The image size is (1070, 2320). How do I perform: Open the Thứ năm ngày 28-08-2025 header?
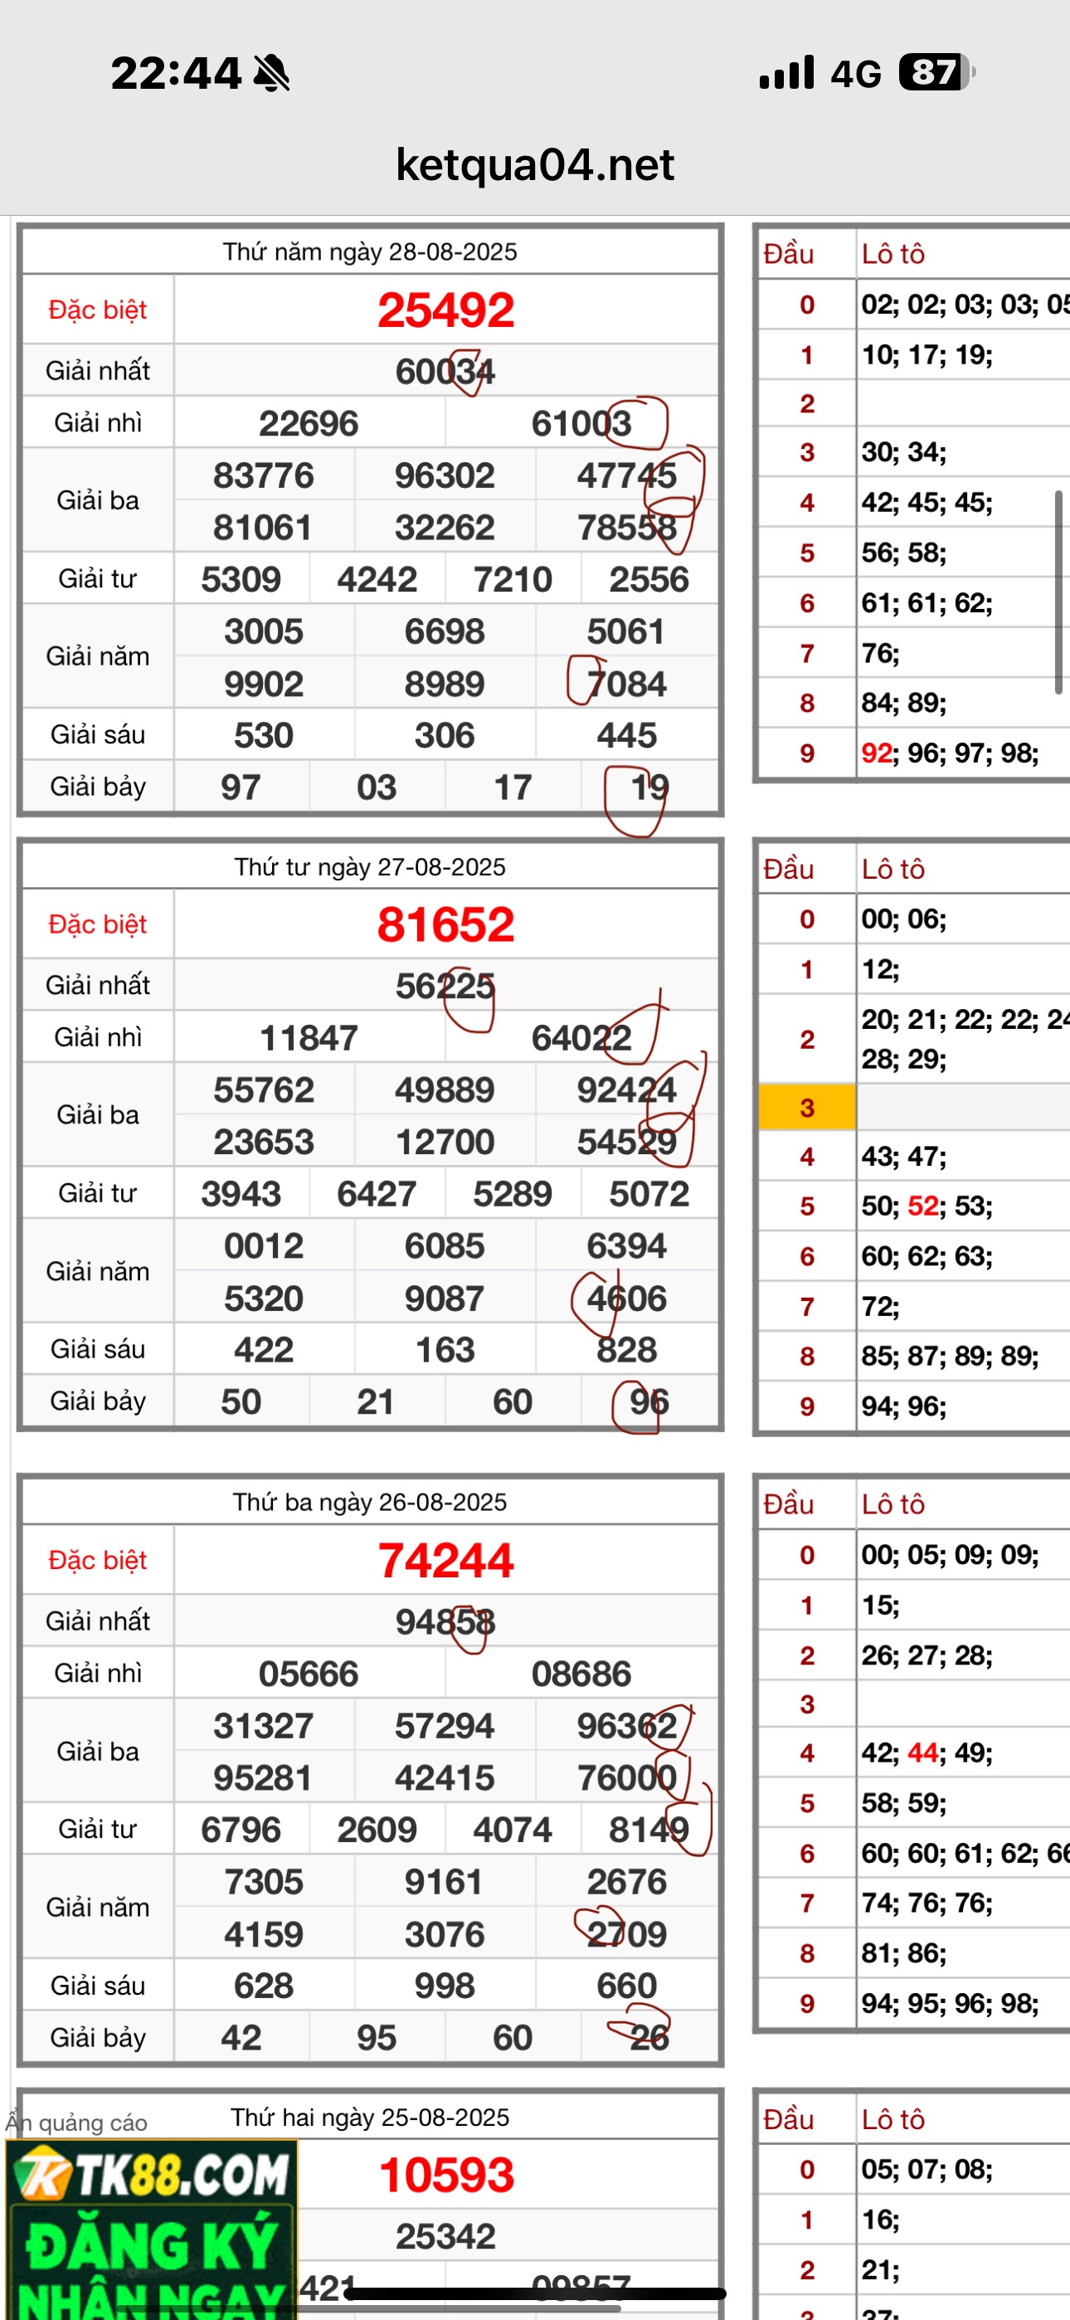click(x=370, y=251)
